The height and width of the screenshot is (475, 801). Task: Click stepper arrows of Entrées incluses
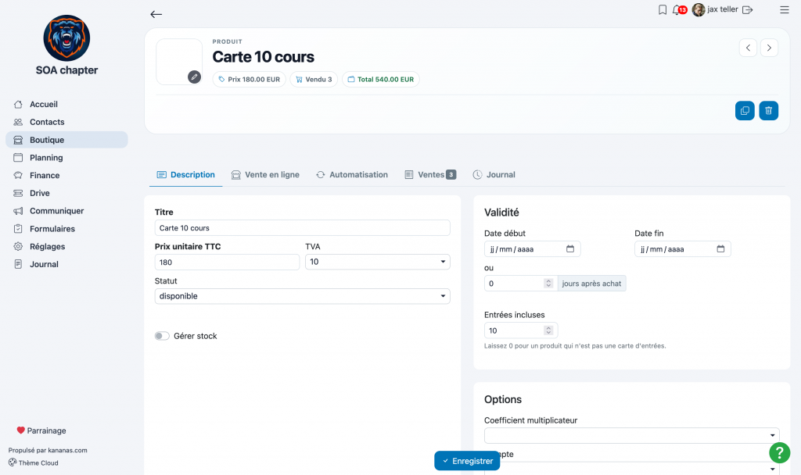[548, 330]
